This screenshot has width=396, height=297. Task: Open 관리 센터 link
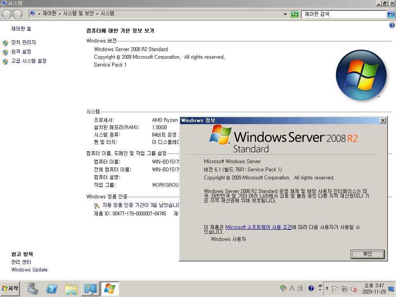(x=21, y=262)
